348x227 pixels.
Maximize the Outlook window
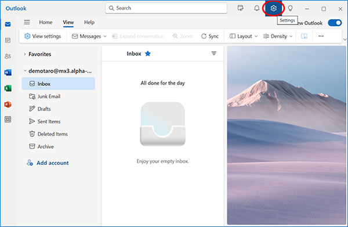pos(324,9)
